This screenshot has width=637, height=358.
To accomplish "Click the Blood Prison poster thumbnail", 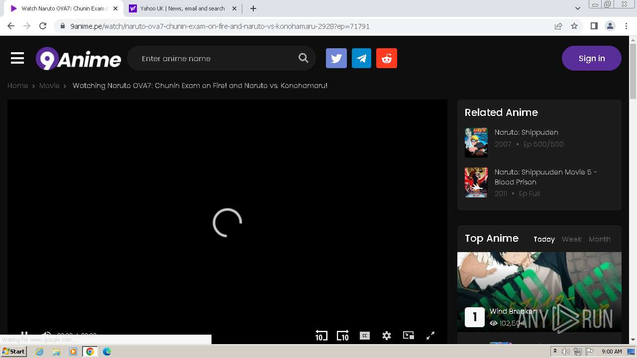I will [x=476, y=182].
